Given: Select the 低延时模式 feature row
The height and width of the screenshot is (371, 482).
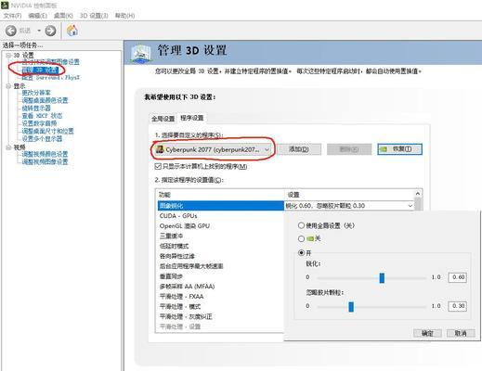Looking at the screenshot, I should click(221, 246).
